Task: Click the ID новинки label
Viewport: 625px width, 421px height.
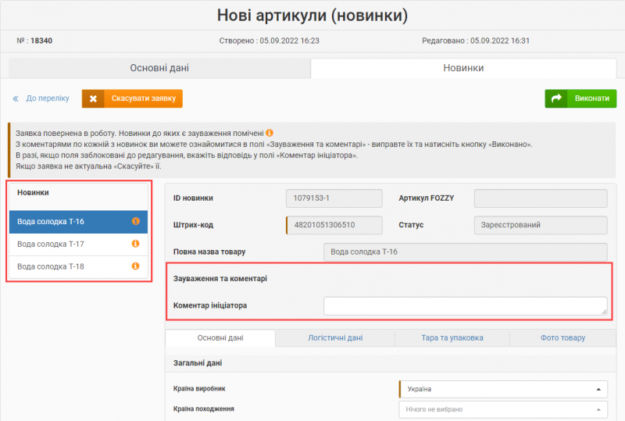Action: pos(193,198)
